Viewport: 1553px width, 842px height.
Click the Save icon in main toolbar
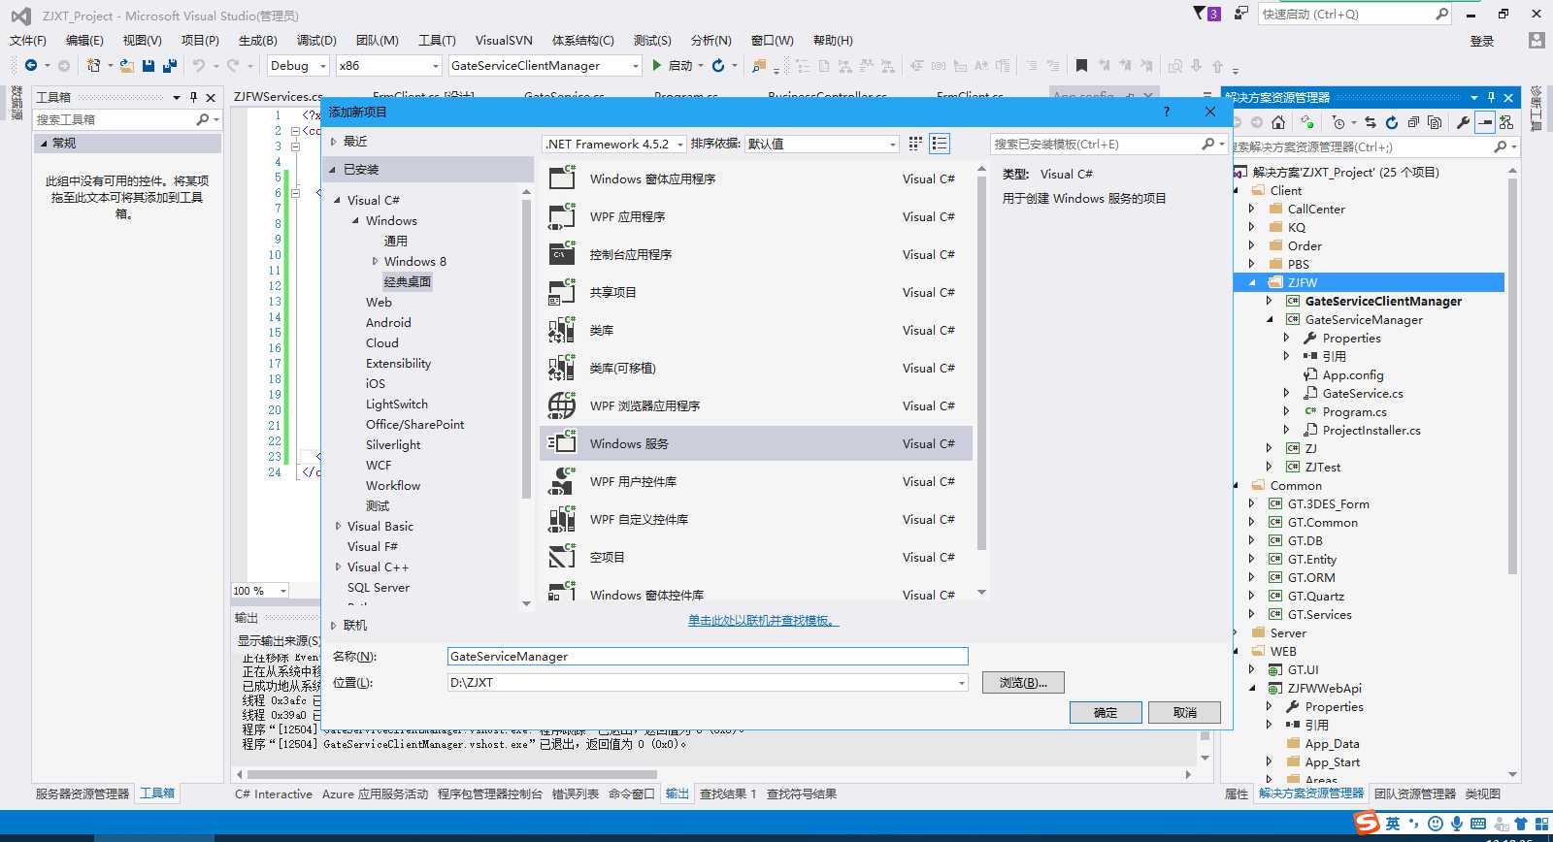[149, 66]
